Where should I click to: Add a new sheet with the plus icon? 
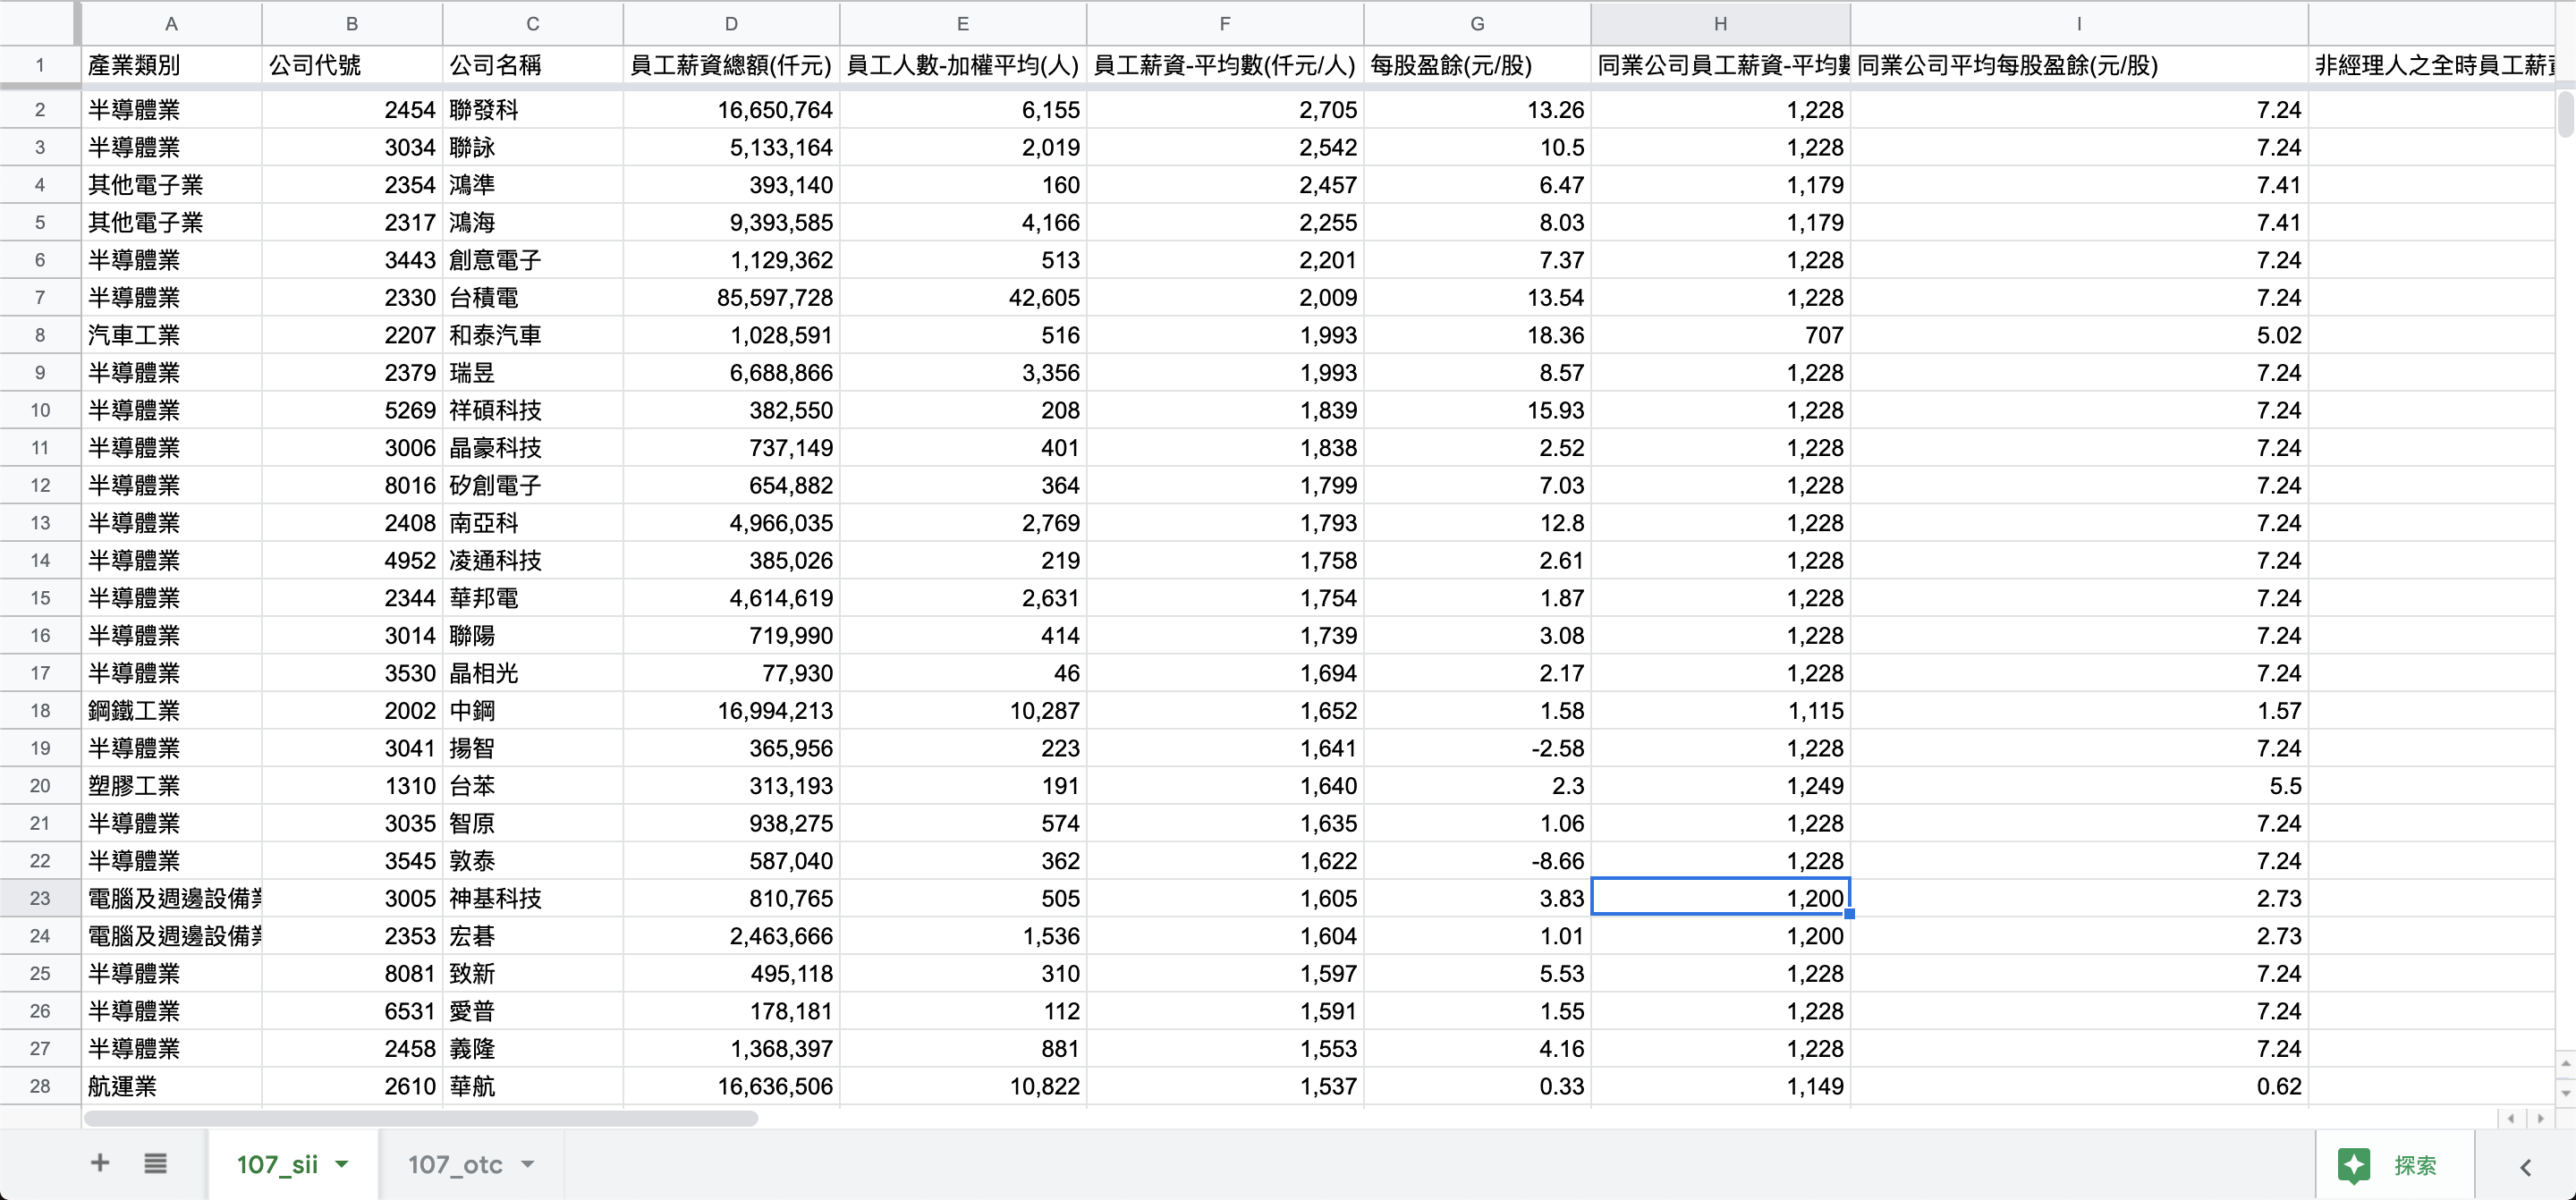pyautogui.click(x=99, y=1163)
